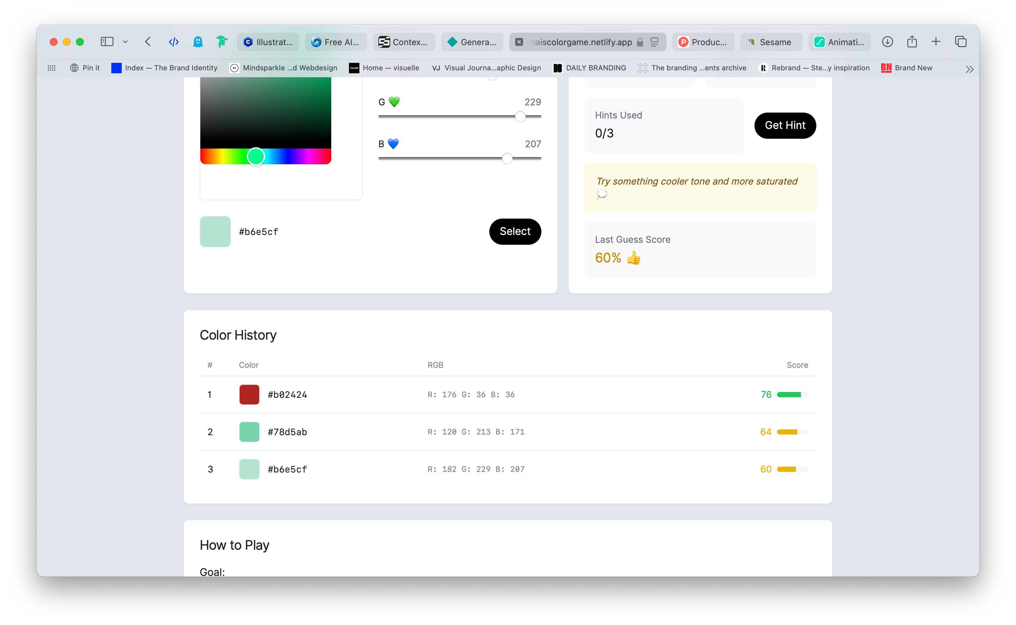Click the aiscolorgame.netlify.app address field
Image resolution: width=1016 pixels, height=625 pixels.
587,42
